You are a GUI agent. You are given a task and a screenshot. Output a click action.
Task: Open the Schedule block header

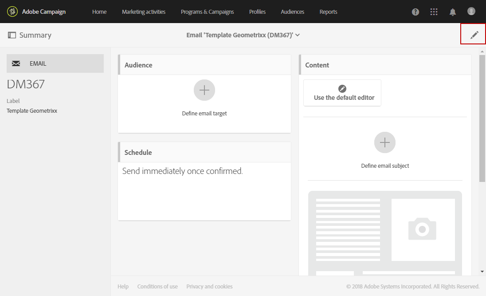[x=204, y=152]
